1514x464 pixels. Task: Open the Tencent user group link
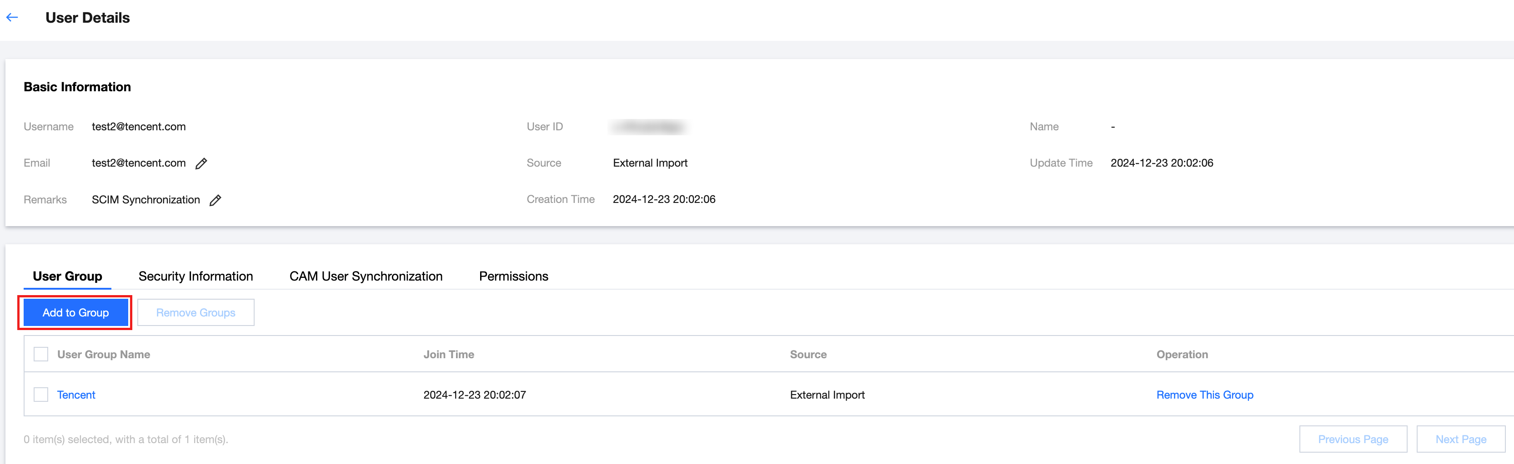[x=76, y=395]
